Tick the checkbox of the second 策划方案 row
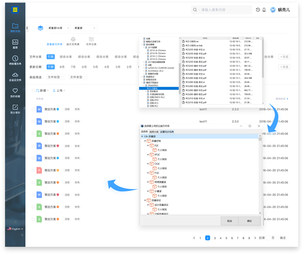The image size is (303, 254). coord(33,122)
